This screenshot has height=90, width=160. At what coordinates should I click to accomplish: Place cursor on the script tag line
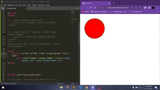pyautogui.click(x=25, y=75)
